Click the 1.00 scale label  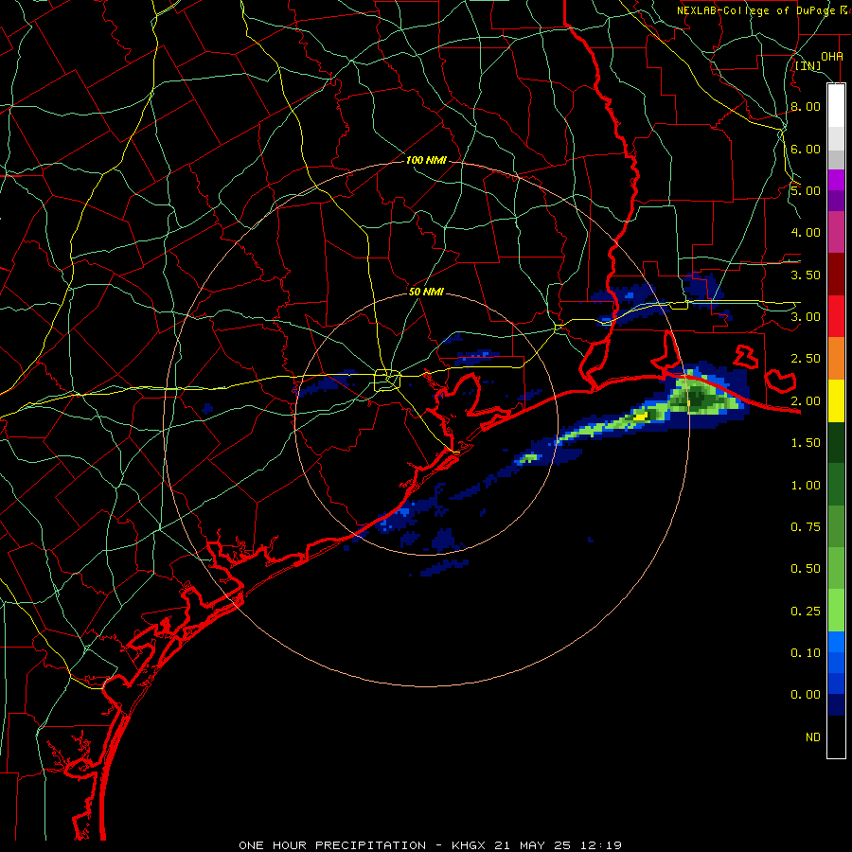click(806, 486)
